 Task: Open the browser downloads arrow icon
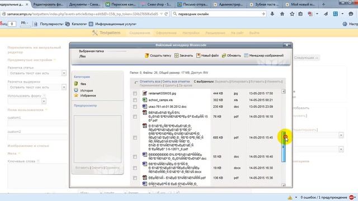(x=272, y=14)
